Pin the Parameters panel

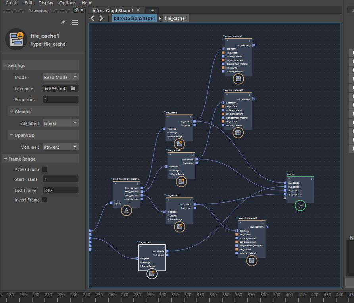tap(63, 23)
